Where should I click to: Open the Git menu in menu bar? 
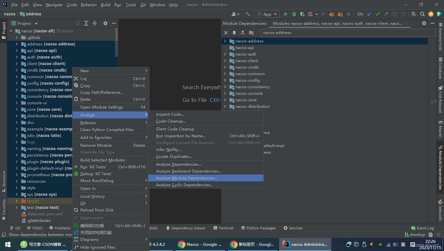click(x=143, y=5)
